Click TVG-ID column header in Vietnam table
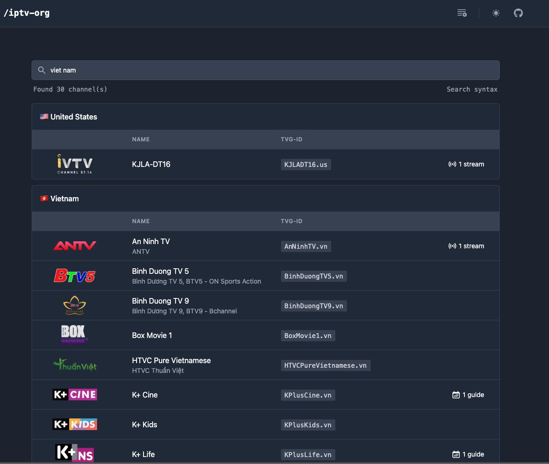This screenshot has width=549, height=464. click(x=291, y=221)
